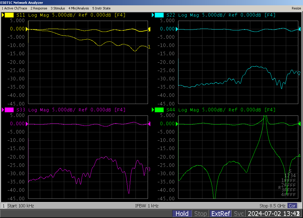This screenshot has height=218, width=303.
Task: Open the 4 Mkr/Analysis menu
Action: click(x=78, y=8)
